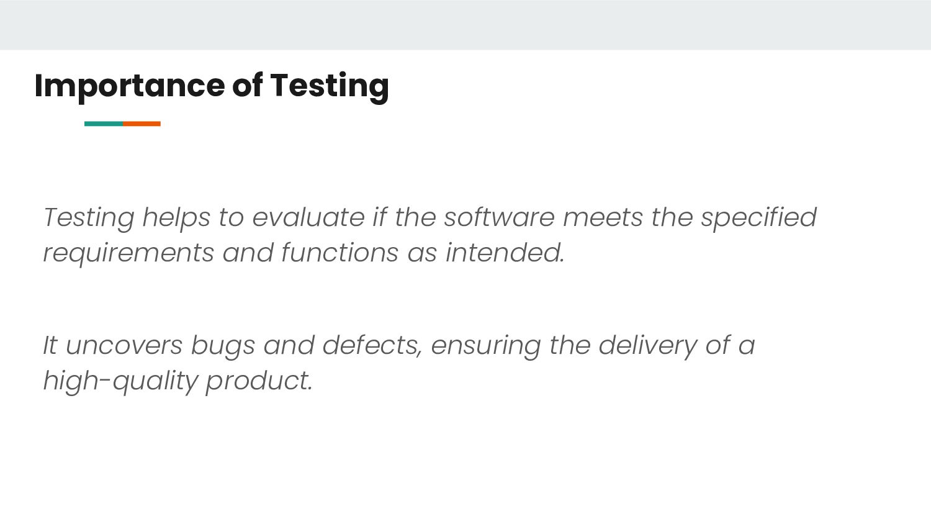
Task: Click the word "uncovers" in second paragraph
Action: [124, 345]
